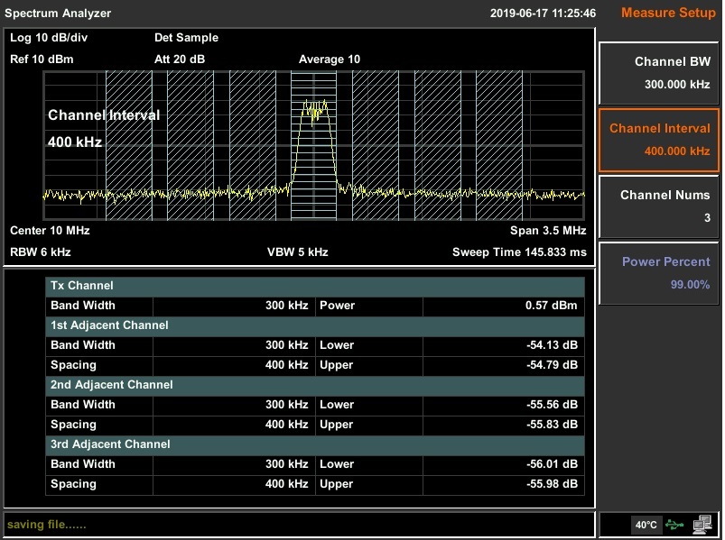Click the signal peak in spectrum trace
725x540 pixels.
coord(314,106)
